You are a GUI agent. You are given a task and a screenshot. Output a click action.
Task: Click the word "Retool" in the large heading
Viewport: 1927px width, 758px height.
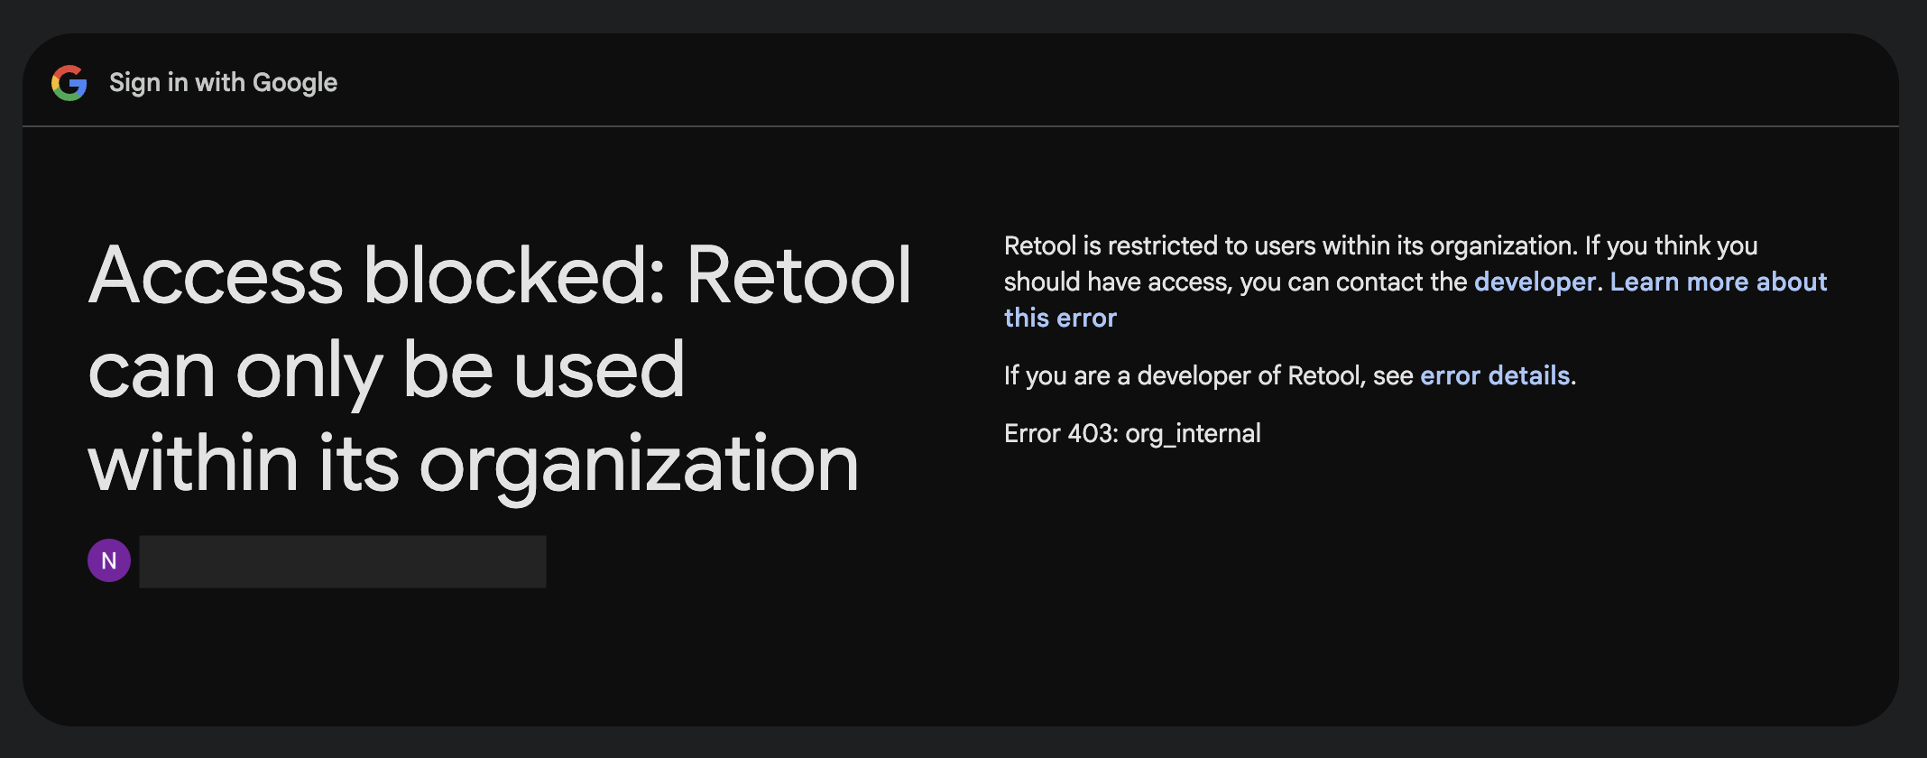coord(798,275)
